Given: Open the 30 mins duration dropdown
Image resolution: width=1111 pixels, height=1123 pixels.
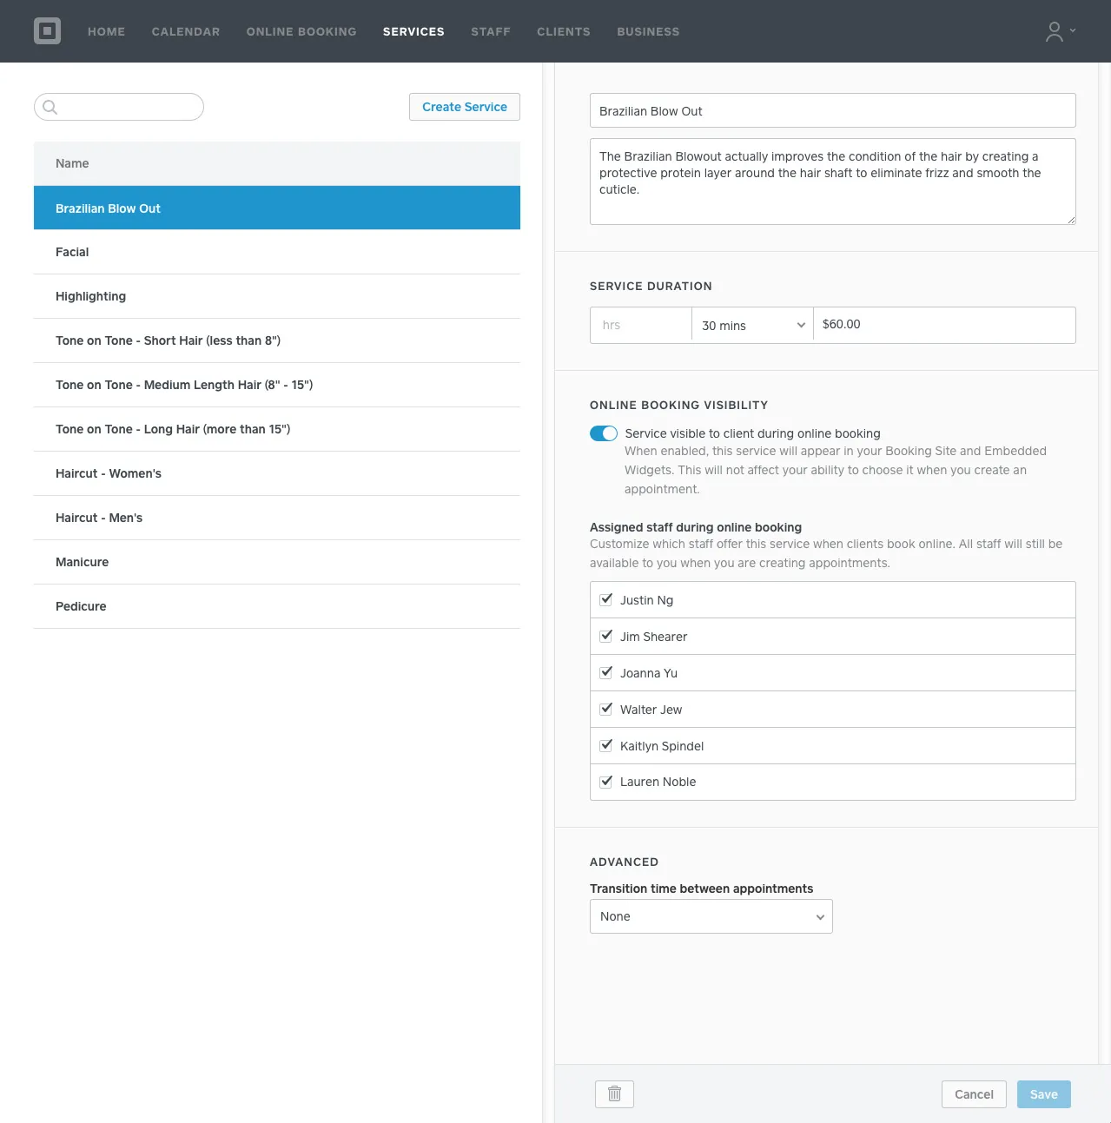Looking at the screenshot, I should tap(752, 325).
